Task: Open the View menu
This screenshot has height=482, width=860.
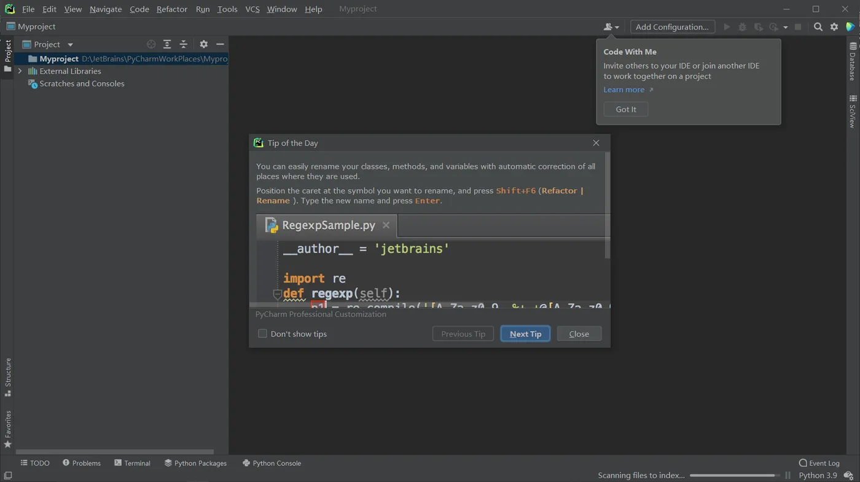Action: 72,9
